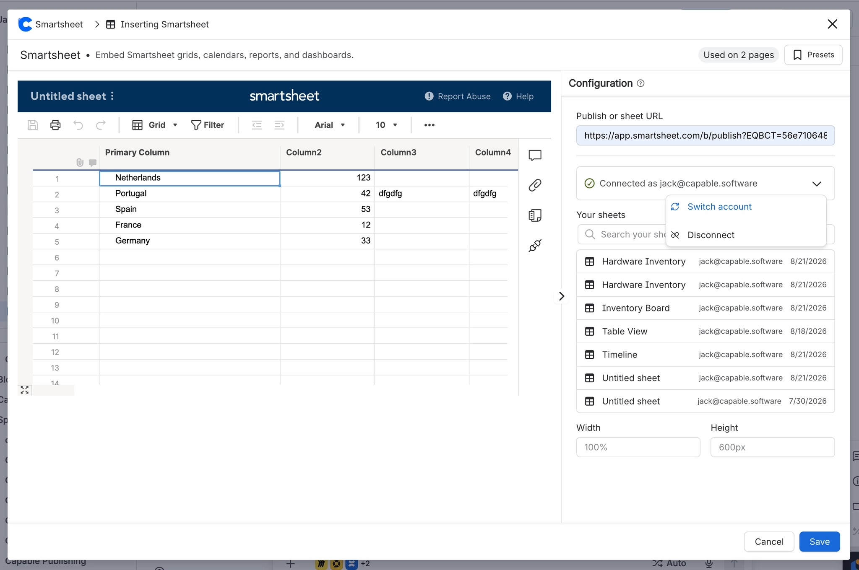Open the font size 10 dropdown
Viewport: 859px width, 570px height.
[x=386, y=125]
